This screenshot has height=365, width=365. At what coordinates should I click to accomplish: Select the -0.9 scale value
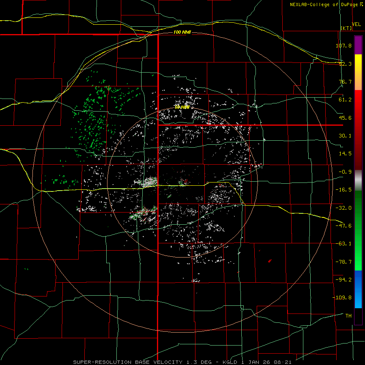click(x=345, y=172)
